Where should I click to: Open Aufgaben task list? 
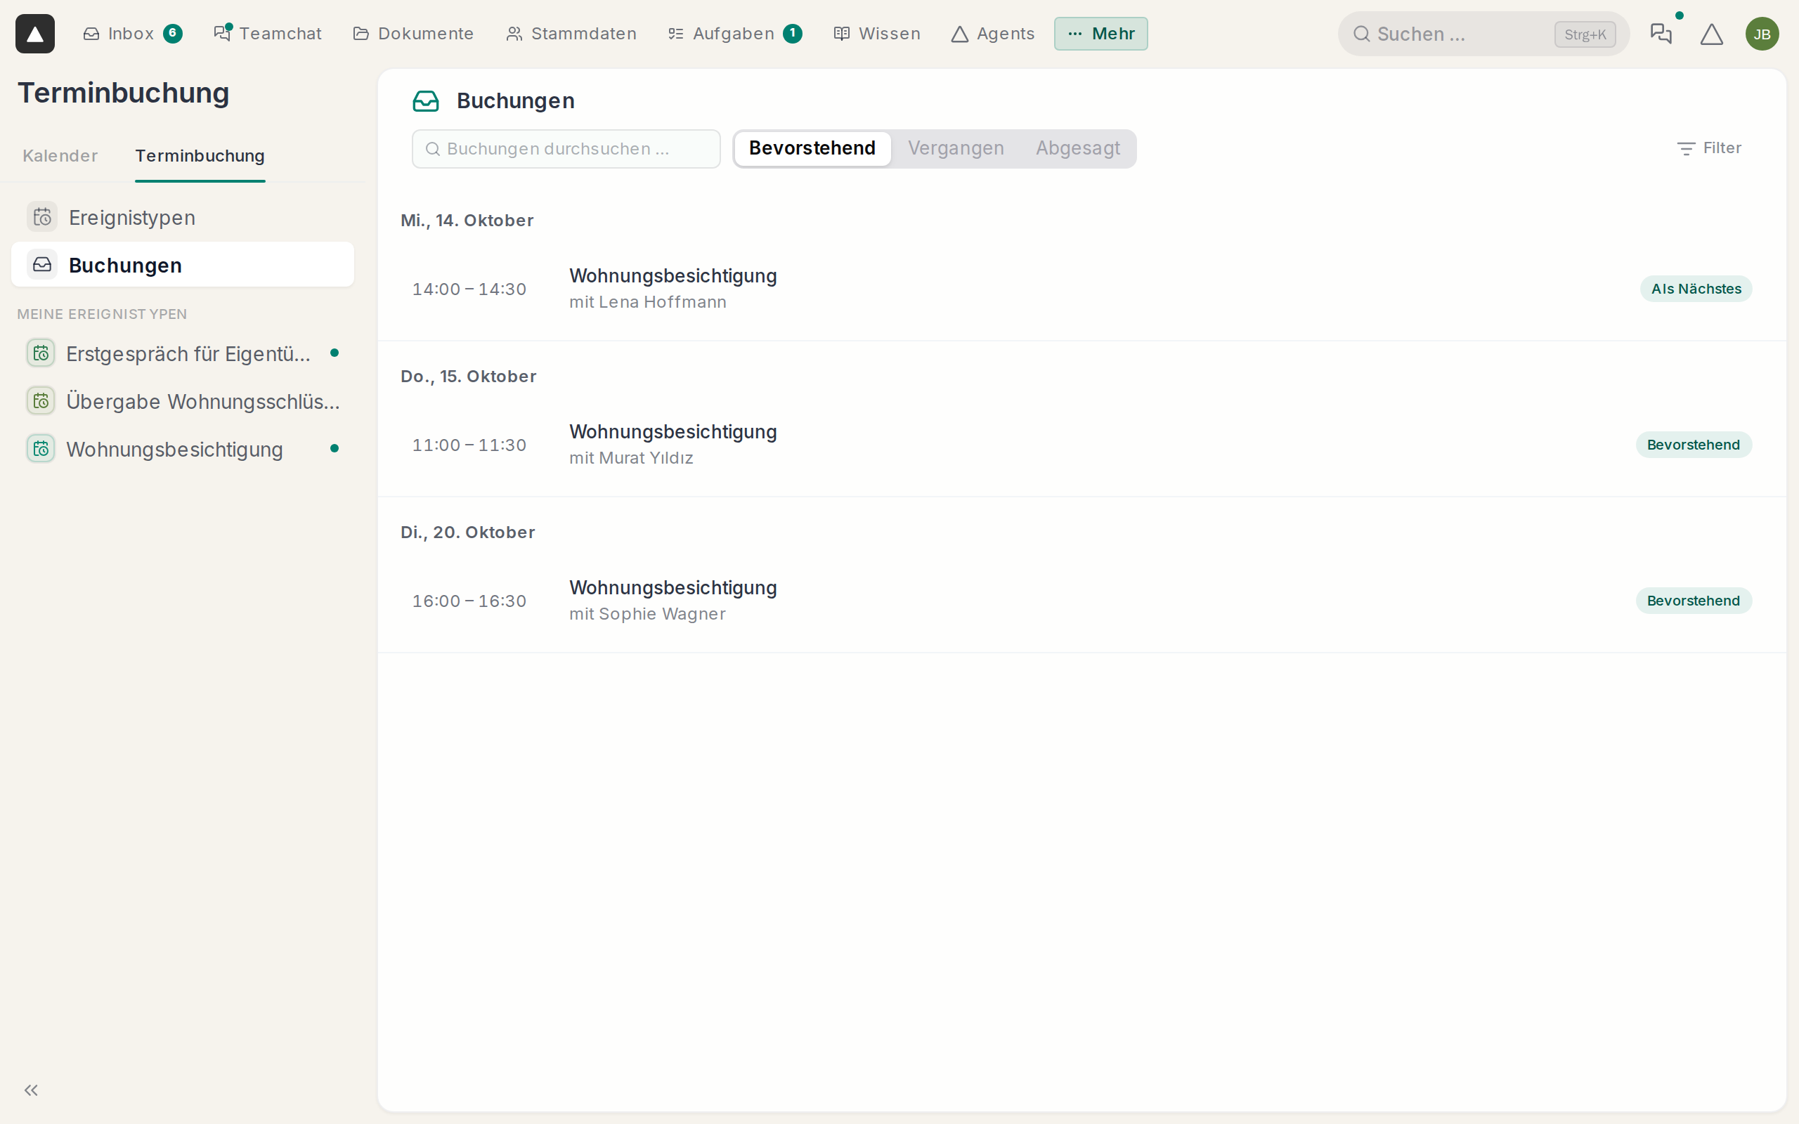(734, 34)
